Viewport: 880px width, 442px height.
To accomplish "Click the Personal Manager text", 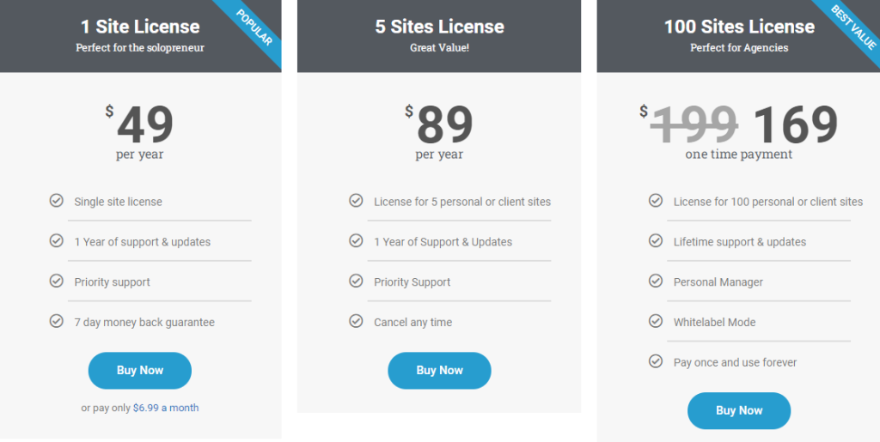I will point(718,282).
